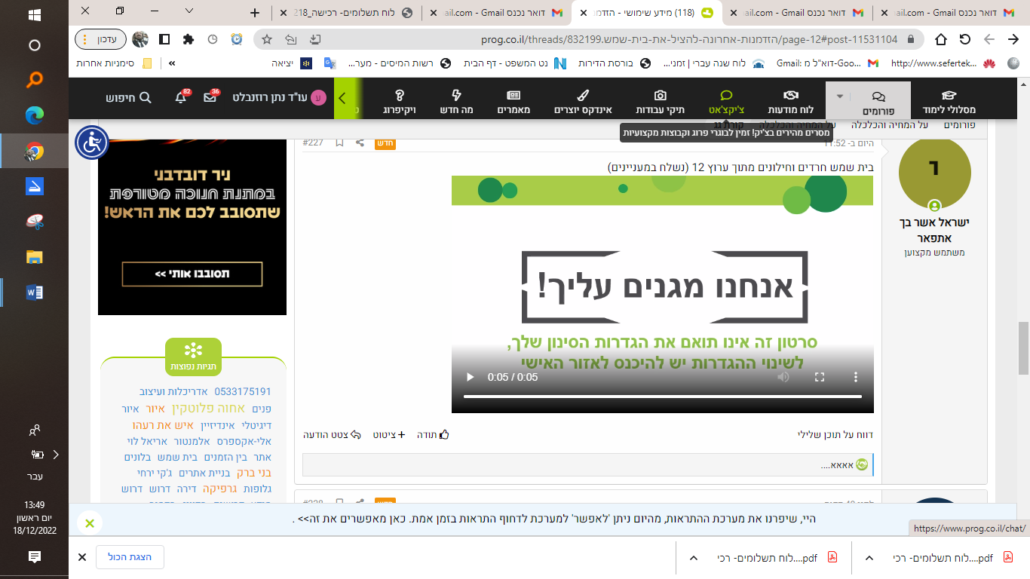Click the thumbs-up תודה button
The height and width of the screenshot is (579, 1030).
point(433,434)
